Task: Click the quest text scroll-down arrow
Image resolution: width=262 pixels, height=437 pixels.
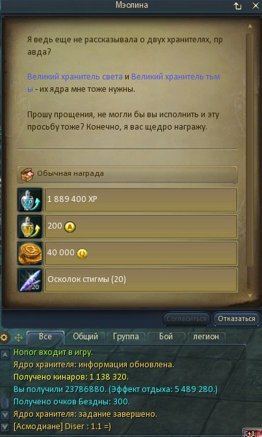Action: pos(250,296)
